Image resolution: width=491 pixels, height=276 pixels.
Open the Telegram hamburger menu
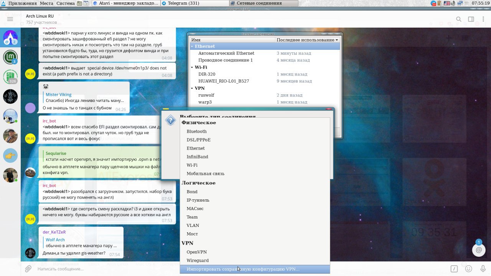coord(10,19)
